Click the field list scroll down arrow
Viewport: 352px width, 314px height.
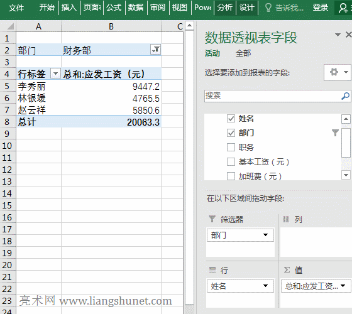click(346, 175)
